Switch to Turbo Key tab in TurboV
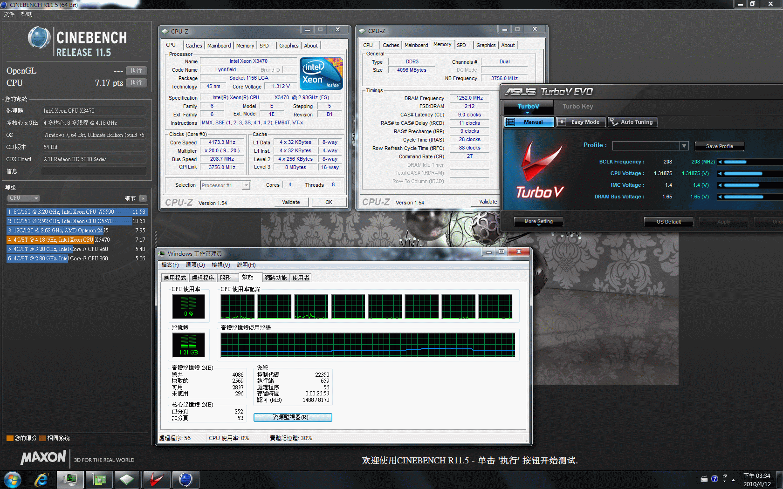 pyautogui.click(x=577, y=107)
